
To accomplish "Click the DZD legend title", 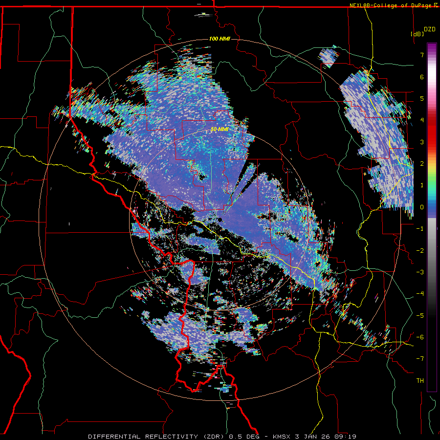I will pos(430,29).
